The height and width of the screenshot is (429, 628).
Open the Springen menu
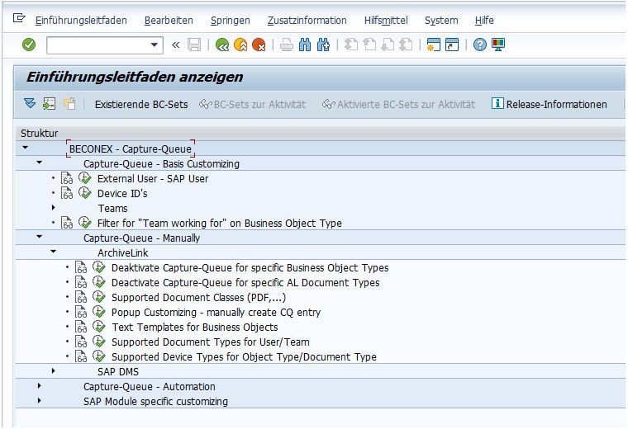pos(231,21)
